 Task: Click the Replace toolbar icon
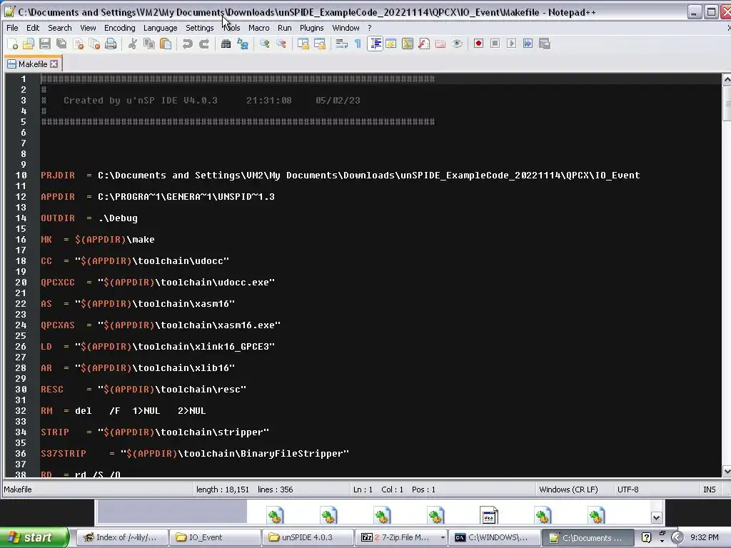[243, 44]
